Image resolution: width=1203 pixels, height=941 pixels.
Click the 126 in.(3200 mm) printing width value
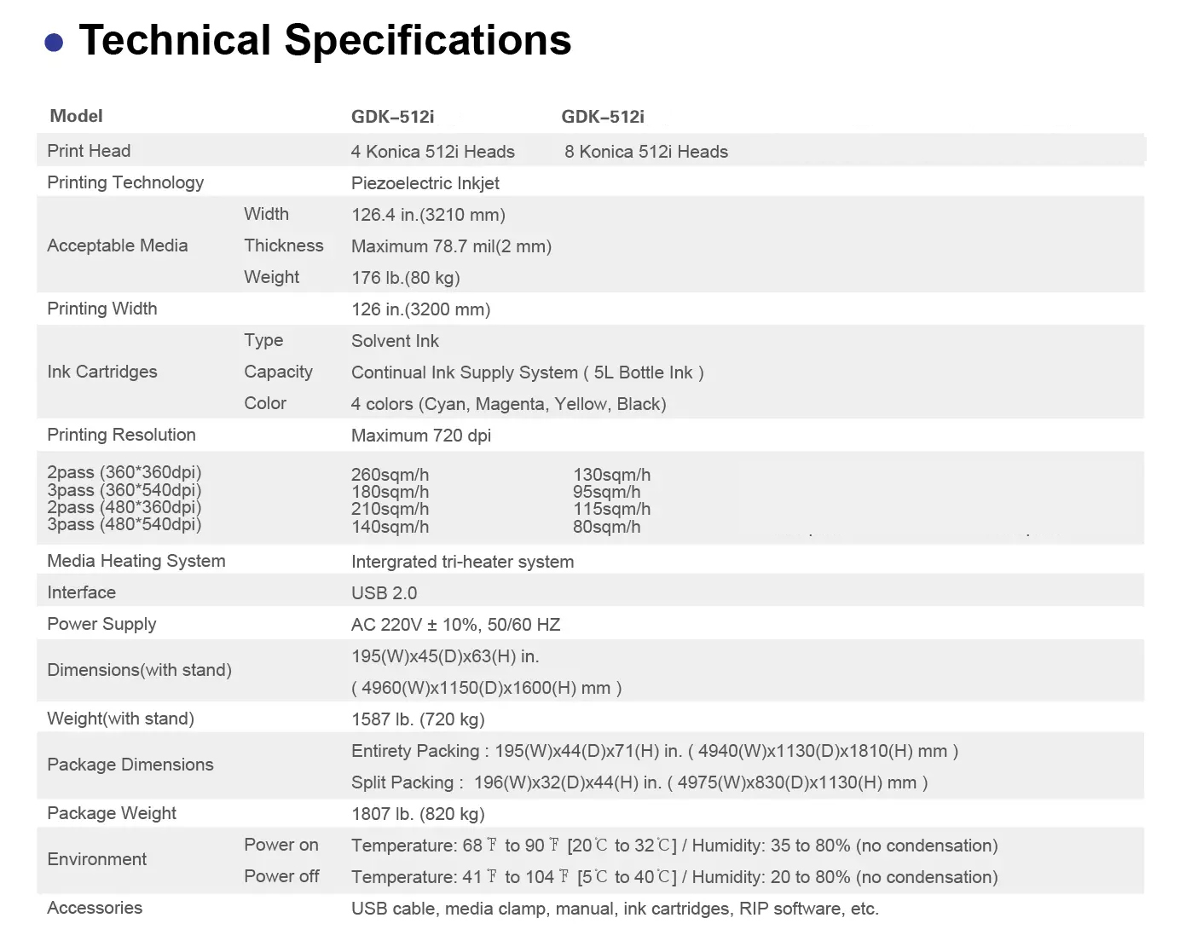[x=420, y=309]
